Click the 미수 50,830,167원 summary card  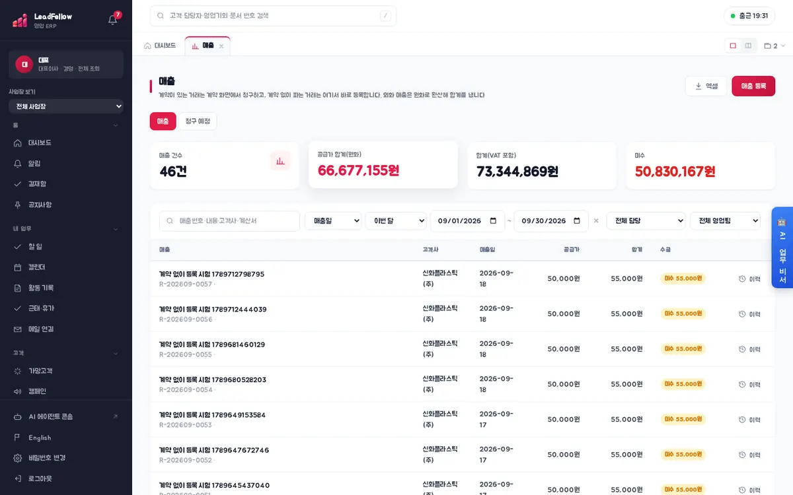[700, 165]
